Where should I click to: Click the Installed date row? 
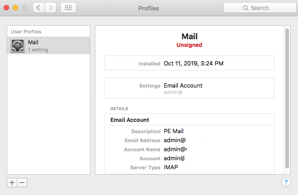[x=189, y=63]
